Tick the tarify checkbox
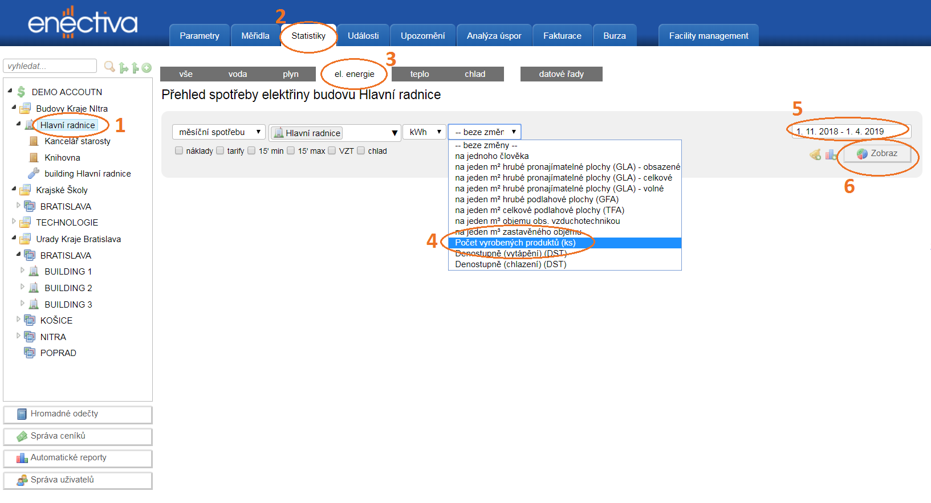931x503 pixels. 220,151
